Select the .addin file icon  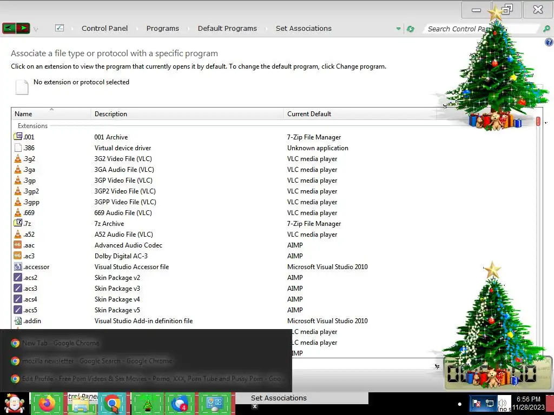click(x=18, y=320)
